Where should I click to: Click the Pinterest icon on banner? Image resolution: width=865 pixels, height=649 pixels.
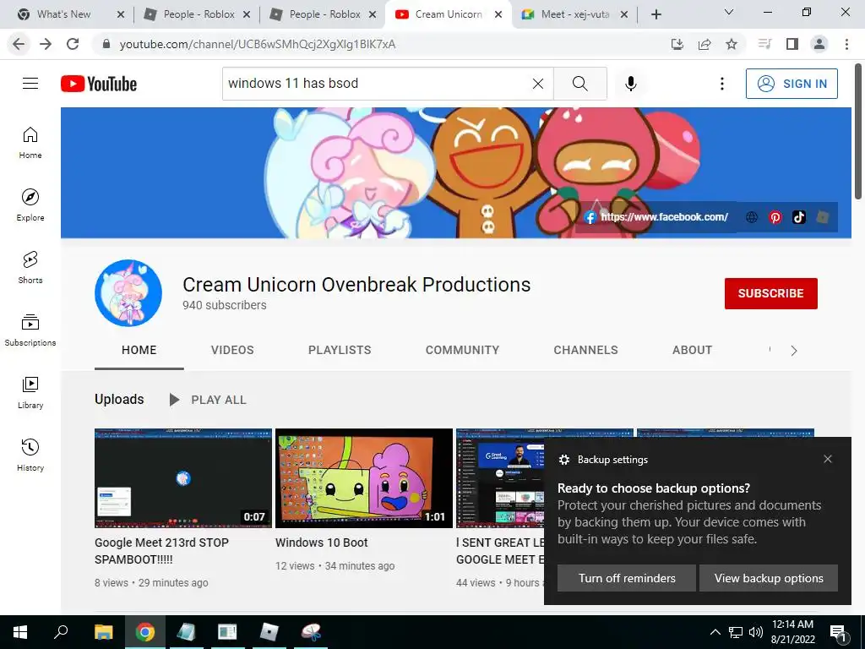[x=775, y=217]
